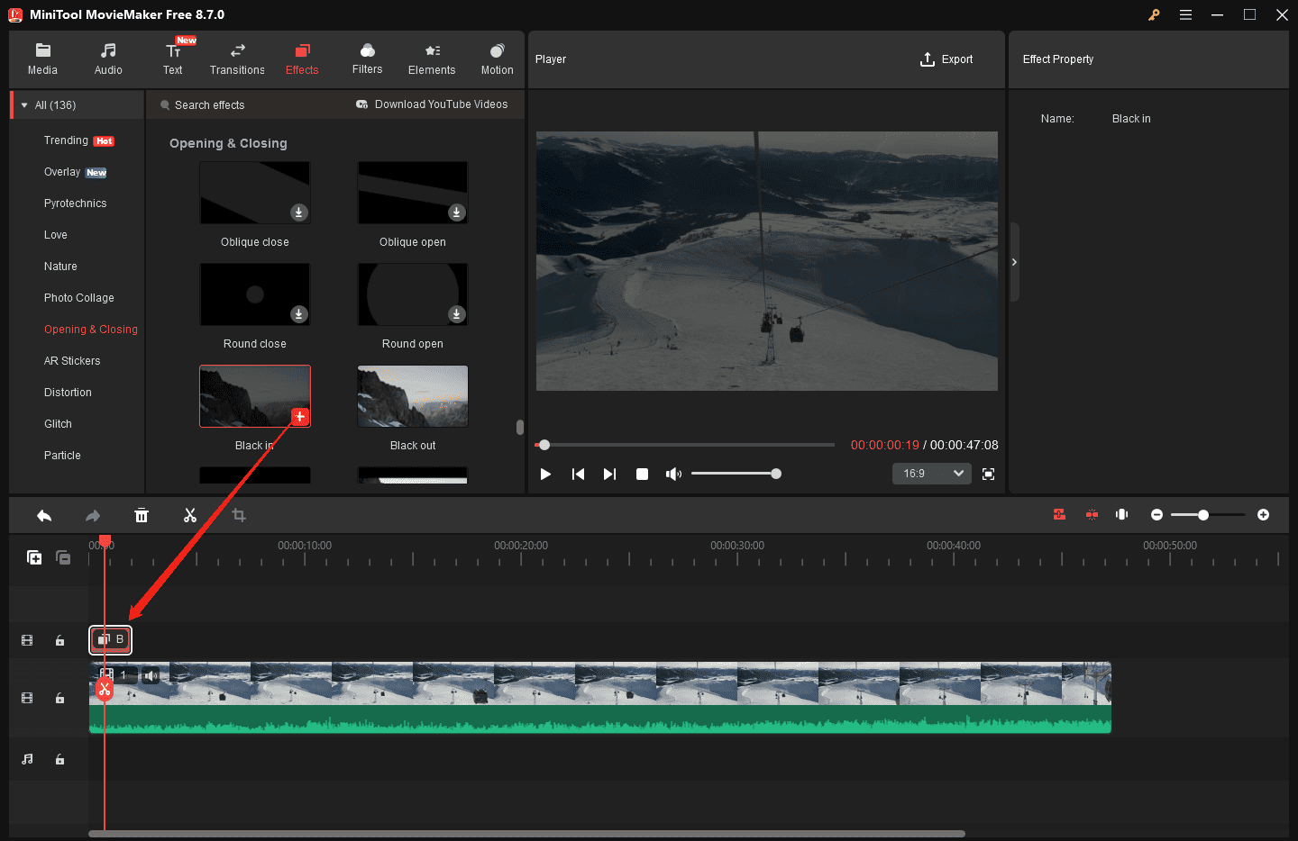Undo the last action

click(43, 515)
